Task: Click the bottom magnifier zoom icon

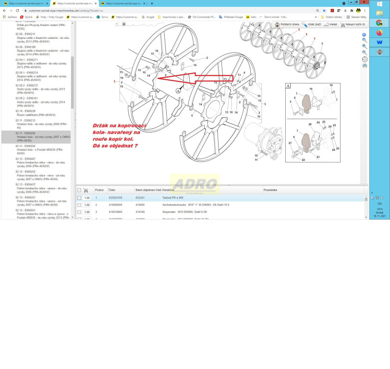Action: 365,52
